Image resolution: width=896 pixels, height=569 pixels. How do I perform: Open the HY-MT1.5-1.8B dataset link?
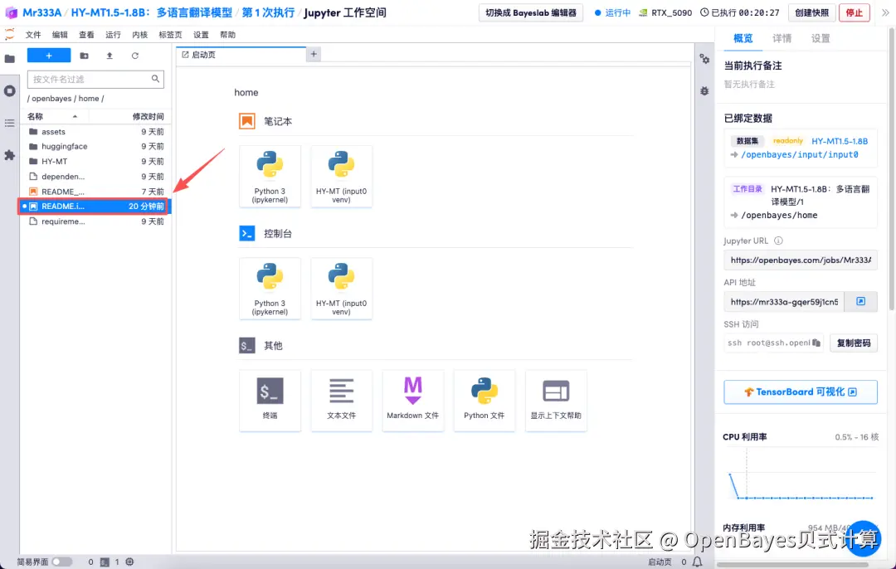point(840,141)
